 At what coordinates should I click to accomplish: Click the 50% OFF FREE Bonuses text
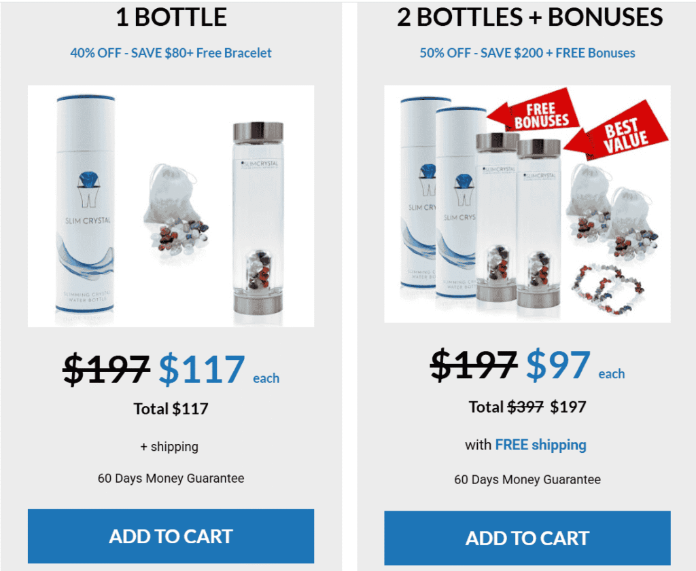pos(527,53)
